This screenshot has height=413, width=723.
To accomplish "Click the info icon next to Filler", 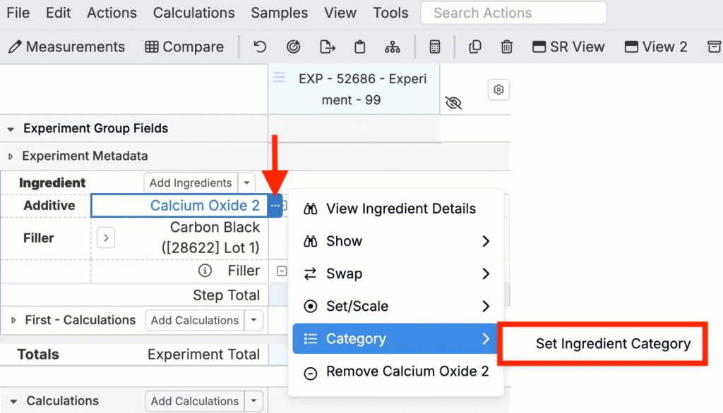I will click(x=205, y=271).
